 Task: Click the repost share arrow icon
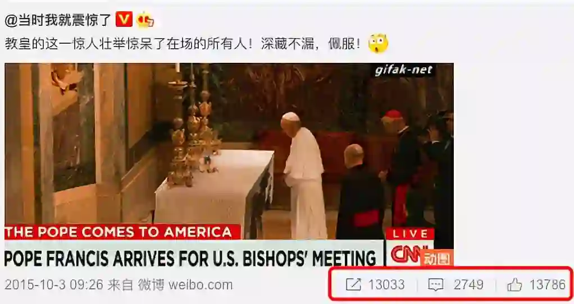tap(353, 284)
